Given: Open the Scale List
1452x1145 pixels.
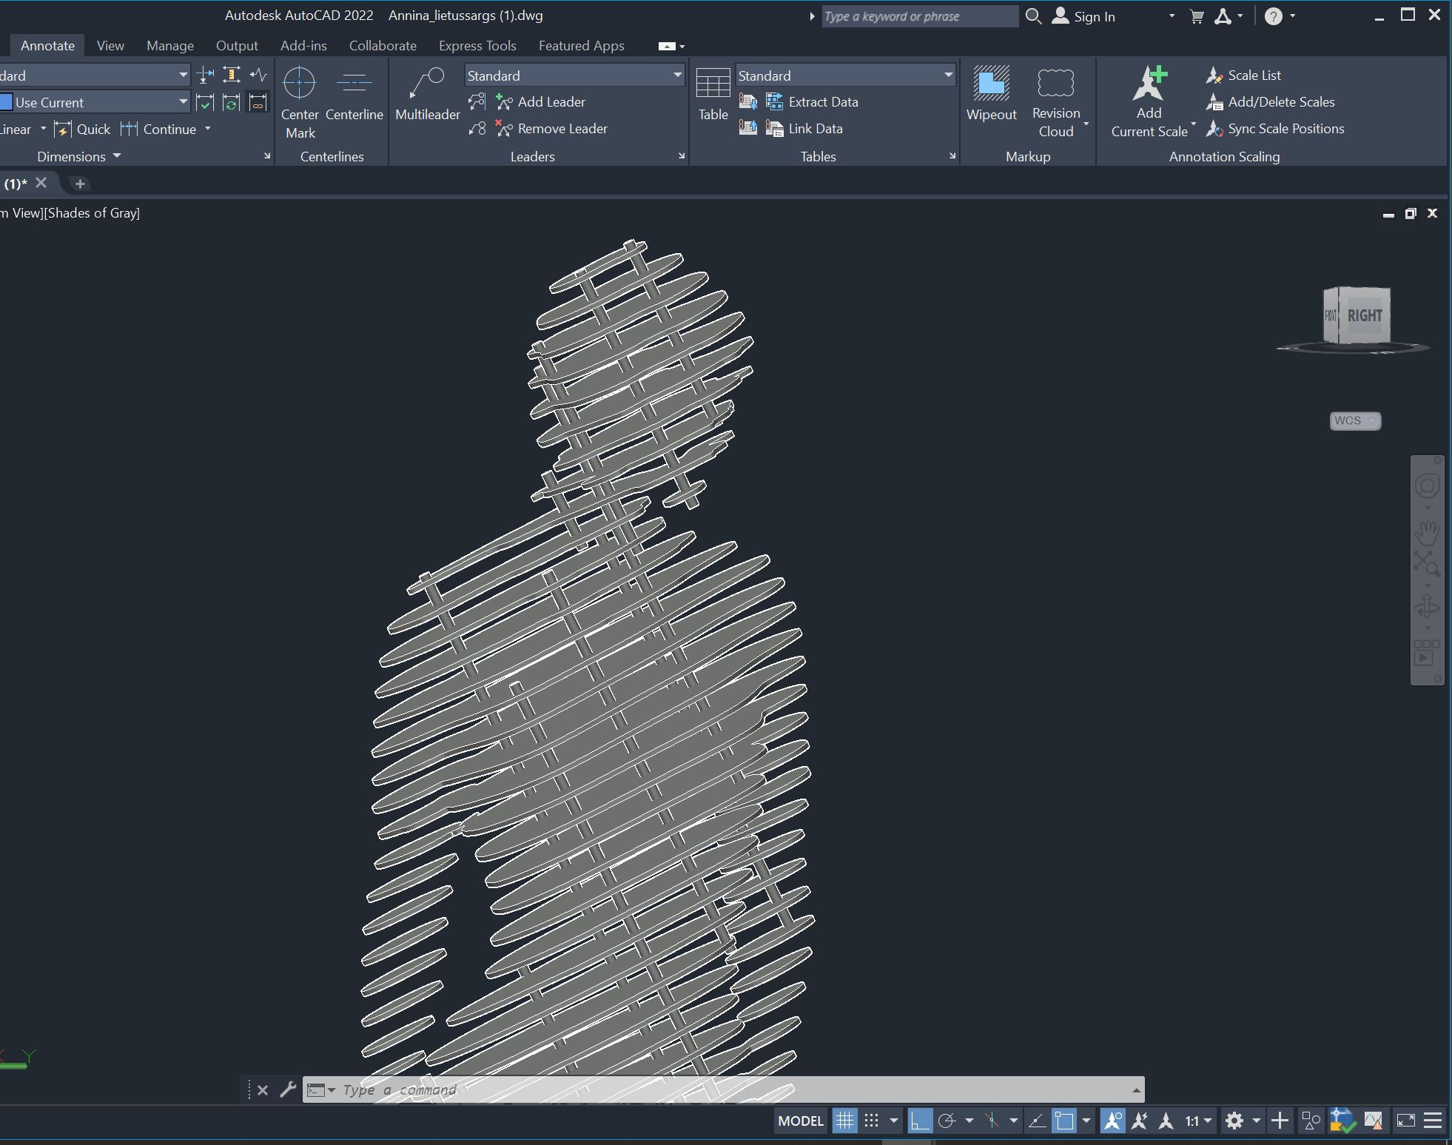Looking at the screenshot, I should pyautogui.click(x=1244, y=75).
